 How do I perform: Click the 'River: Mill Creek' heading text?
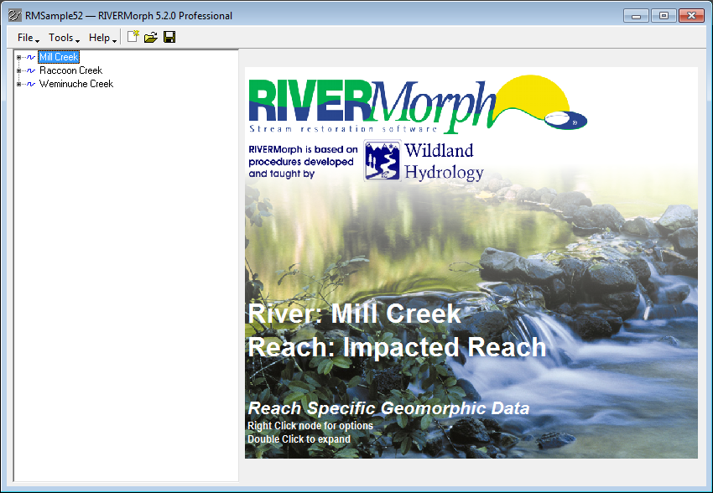(354, 313)
